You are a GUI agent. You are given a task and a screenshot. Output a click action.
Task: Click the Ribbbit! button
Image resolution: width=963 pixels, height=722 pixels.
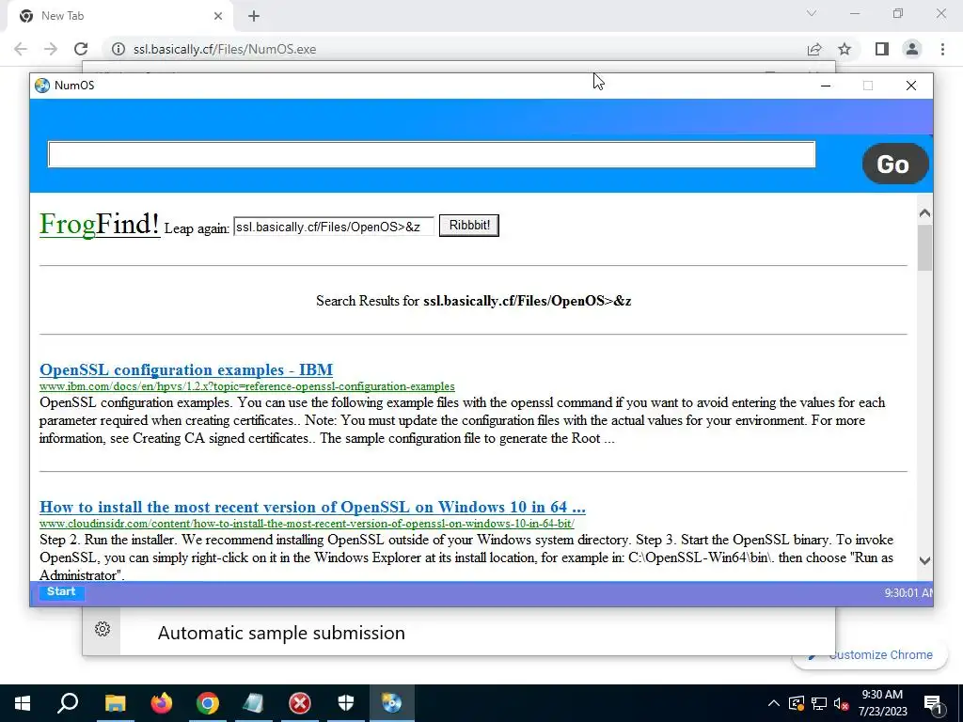469,226
